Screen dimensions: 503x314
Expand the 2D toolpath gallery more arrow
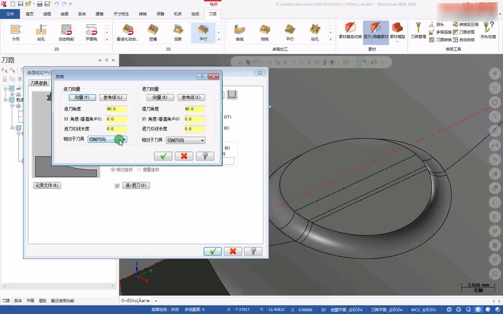[x=107, y=39]
